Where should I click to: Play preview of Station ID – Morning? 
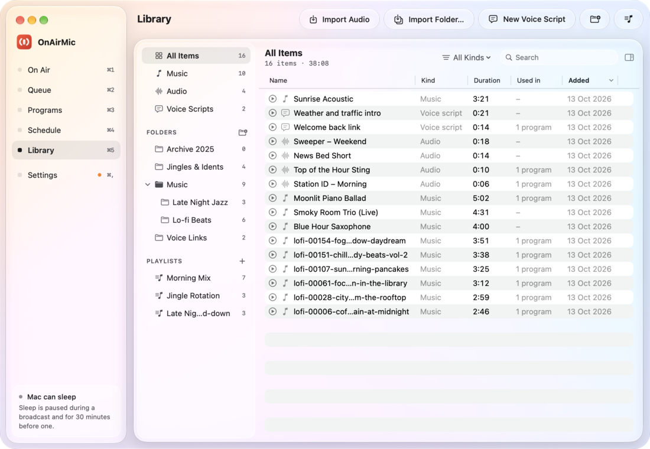(272, 184)
